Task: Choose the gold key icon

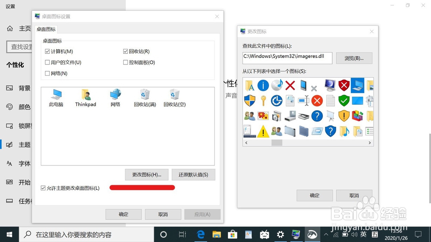Action: coord(263,101)
